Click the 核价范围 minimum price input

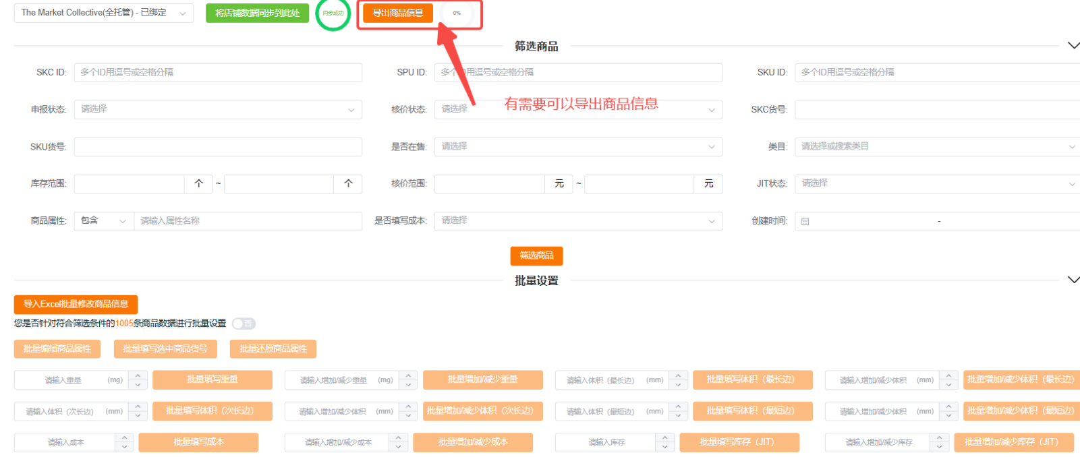pos(490,184)
